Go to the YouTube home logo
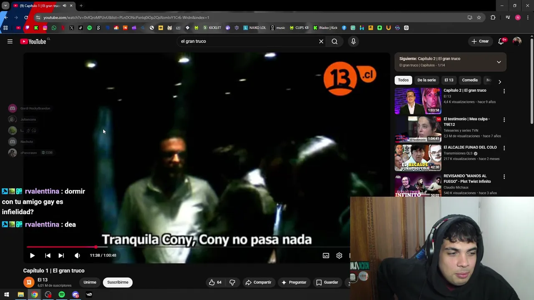 coord(33,41)
